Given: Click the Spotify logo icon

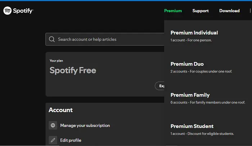Looking at the screenshot, I should pyautogui.click(x=8, y=10).
